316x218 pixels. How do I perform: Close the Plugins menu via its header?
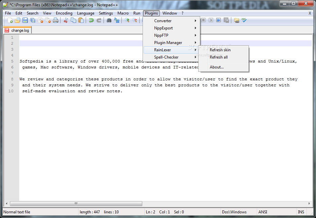point(151,13)
